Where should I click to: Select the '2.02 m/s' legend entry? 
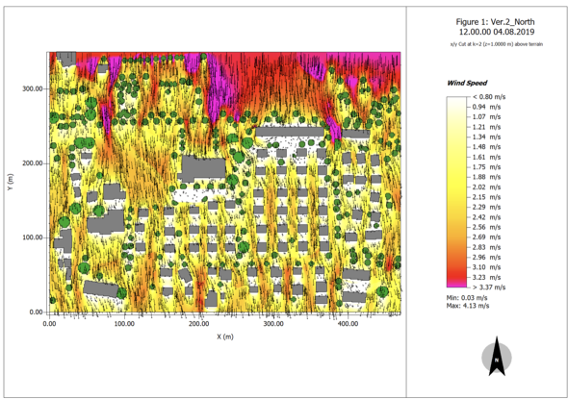click(486, 187)
